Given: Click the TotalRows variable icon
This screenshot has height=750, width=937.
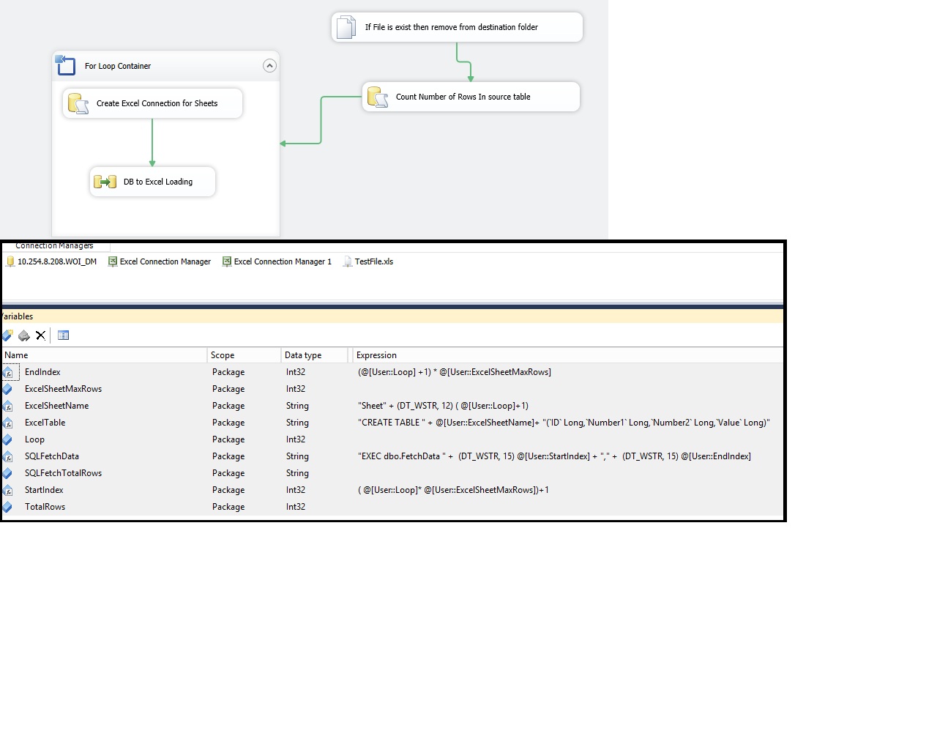Looking at the screenshot, I should tap(7, 507).
